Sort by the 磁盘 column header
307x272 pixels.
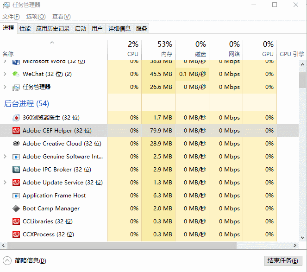click(x=192, y=50)
